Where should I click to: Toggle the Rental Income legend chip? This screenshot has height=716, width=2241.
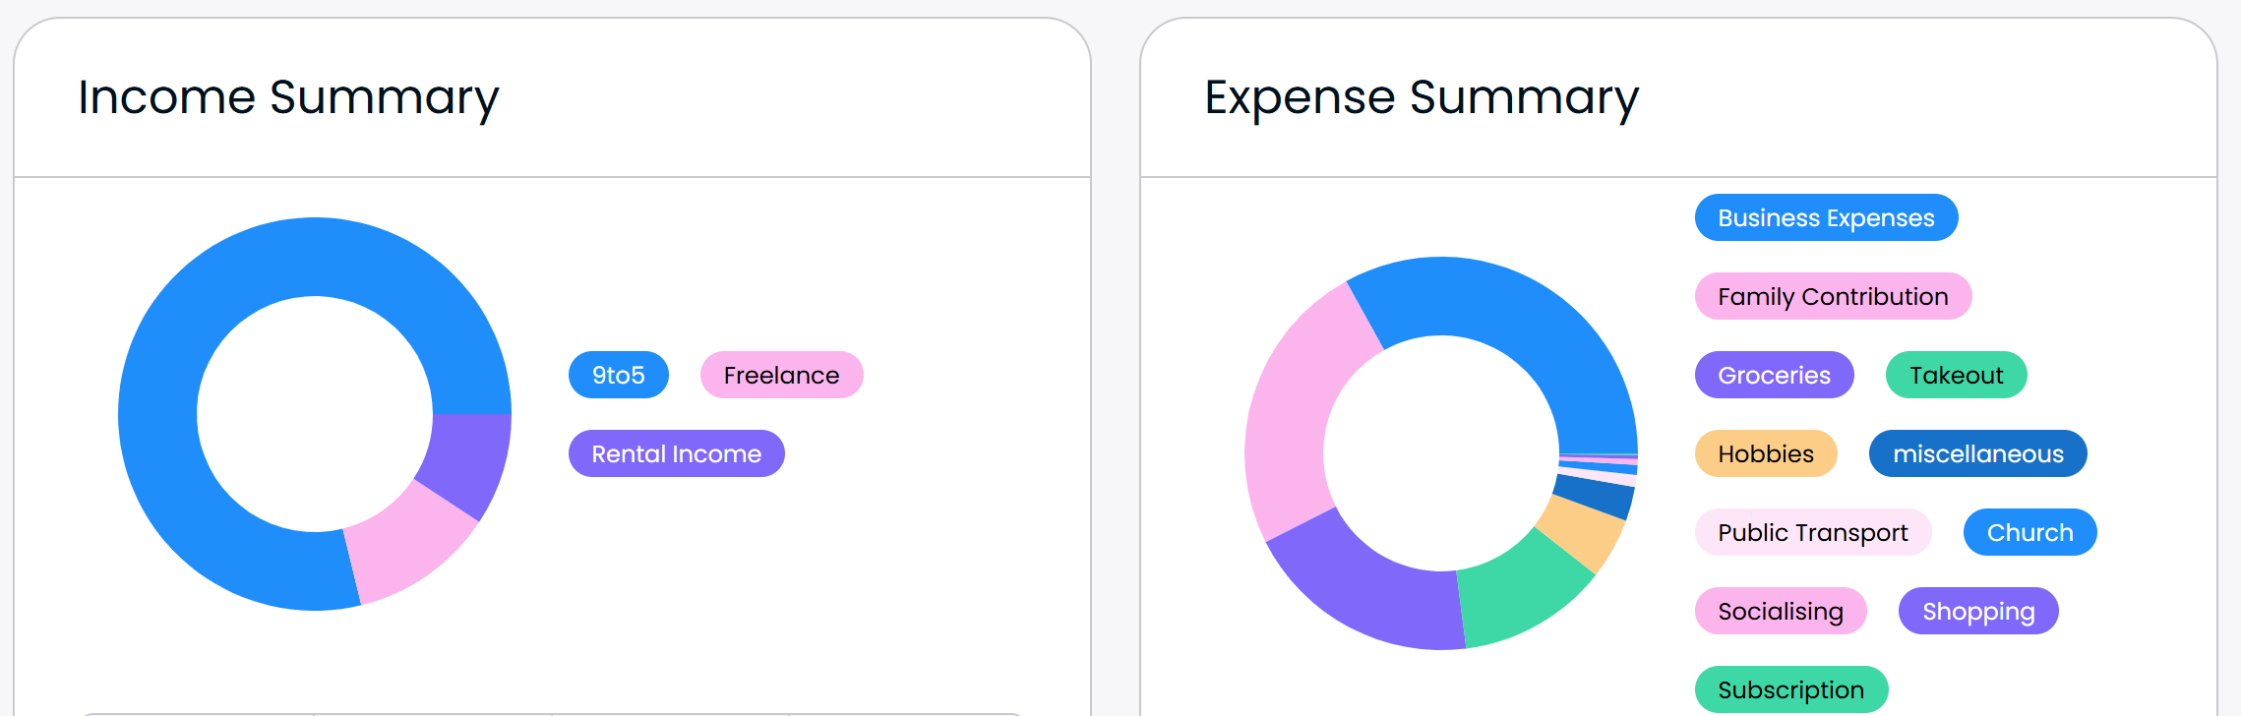tap(676, 453)
